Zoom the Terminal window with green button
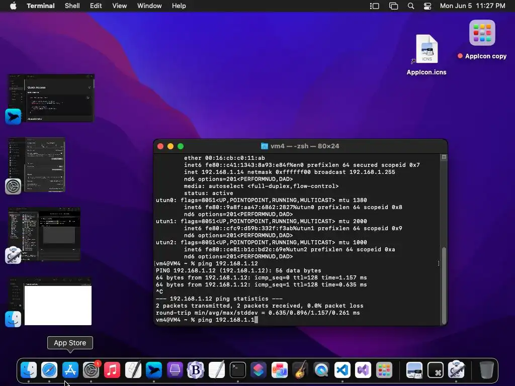Screen dimensions: 515x386 point(181,146)
